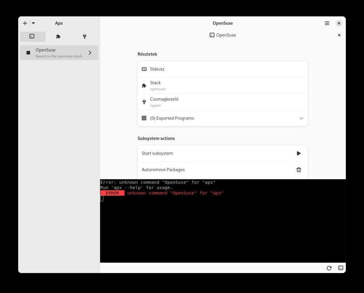Close the Apx window
Image resolution: width=364 pixels, height=293 pixels.
(x=339, y=23)
